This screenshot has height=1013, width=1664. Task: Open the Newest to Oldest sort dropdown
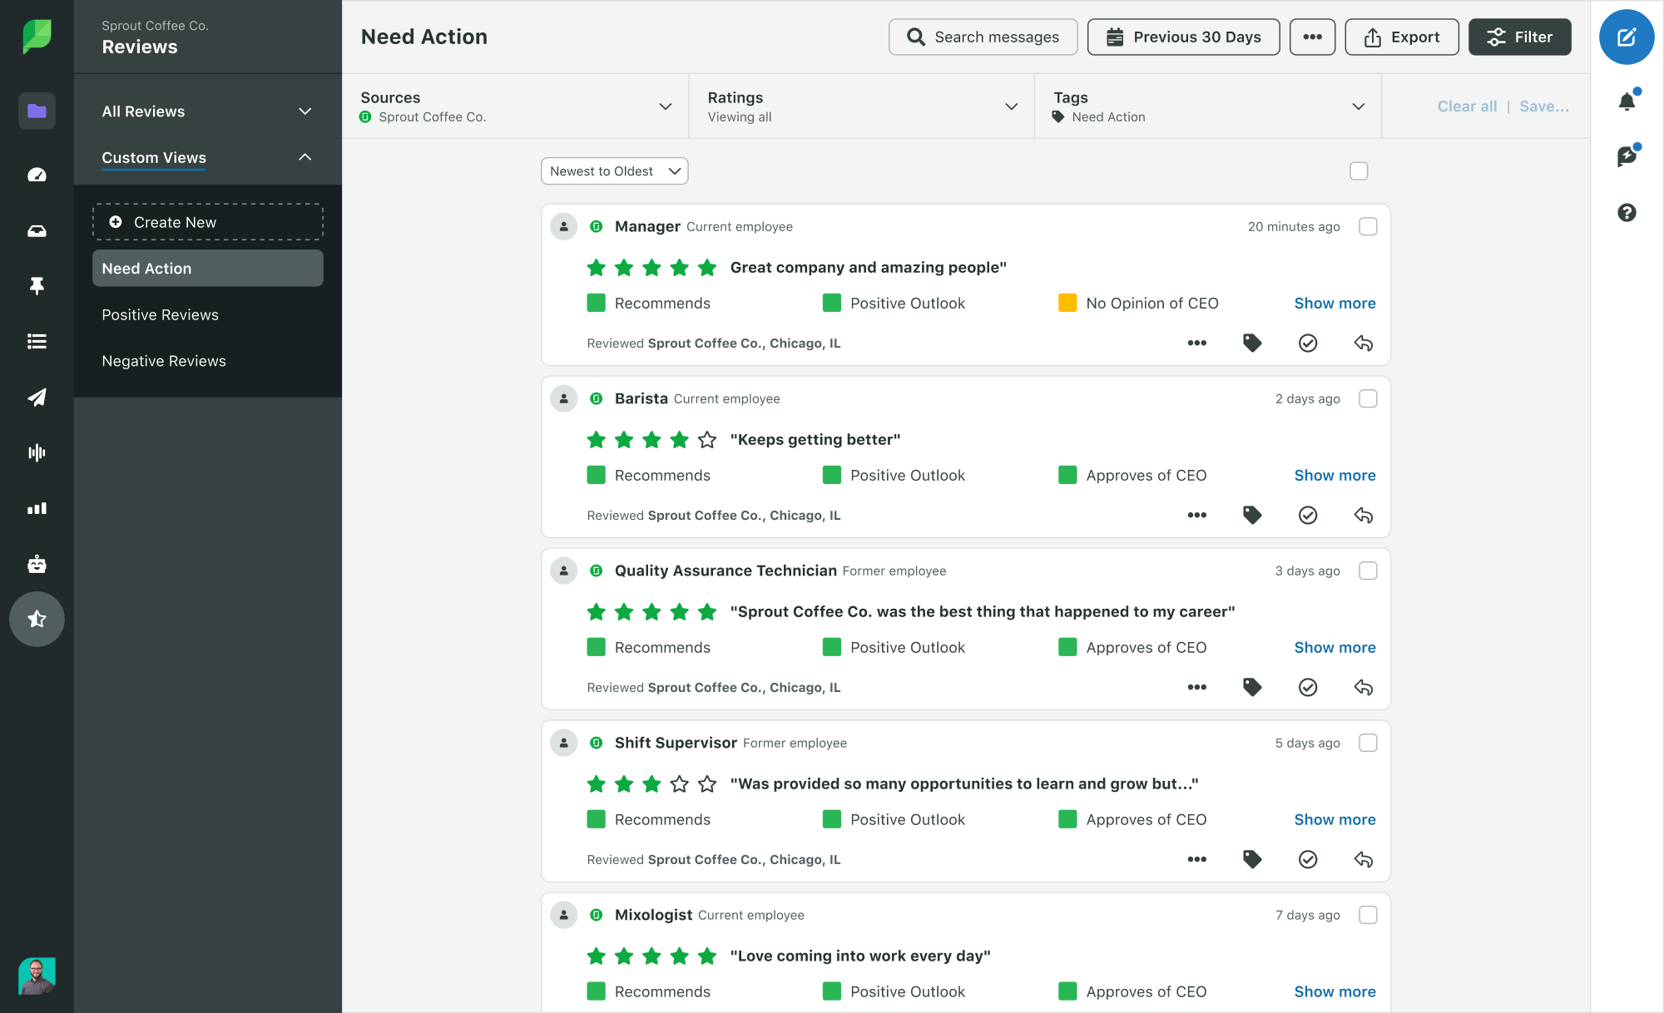613,171
